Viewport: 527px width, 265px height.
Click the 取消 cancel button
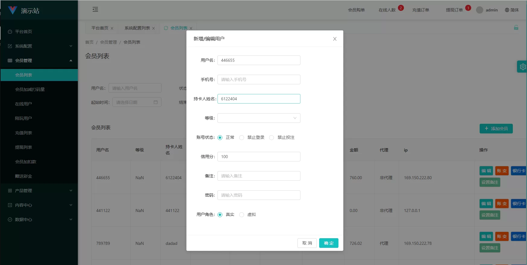click(307, 243)
